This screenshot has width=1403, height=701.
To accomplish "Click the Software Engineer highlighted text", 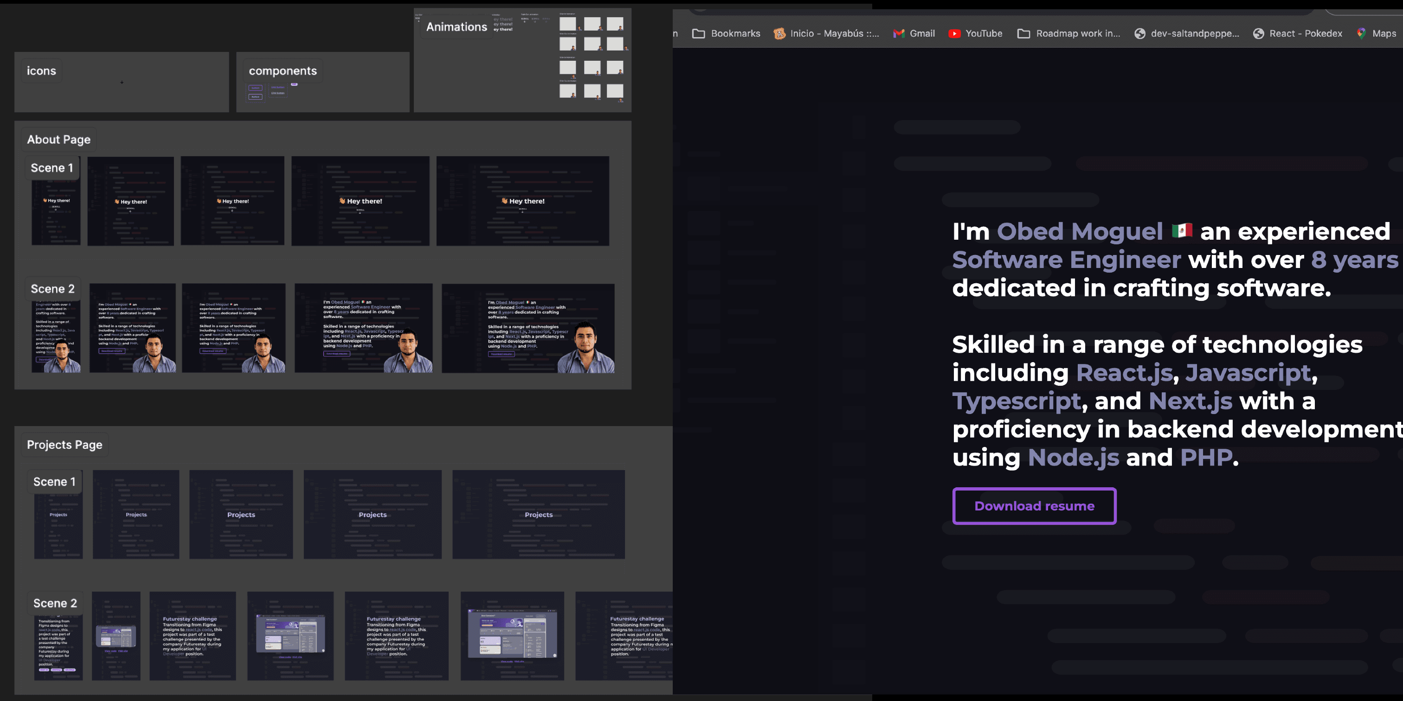I will 1066,260.
